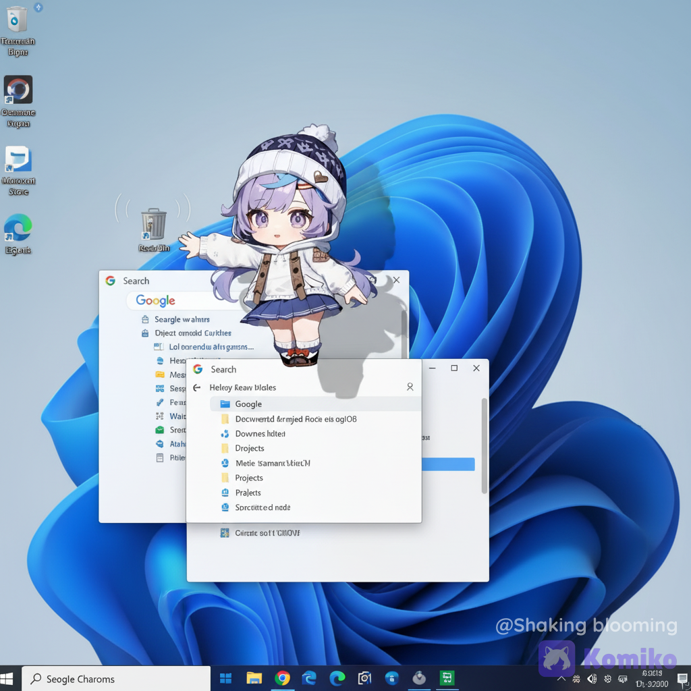The image size is (691, 691).
Task: Open the yellow File Explorer folder in taskbar
Action: (254, 678)
